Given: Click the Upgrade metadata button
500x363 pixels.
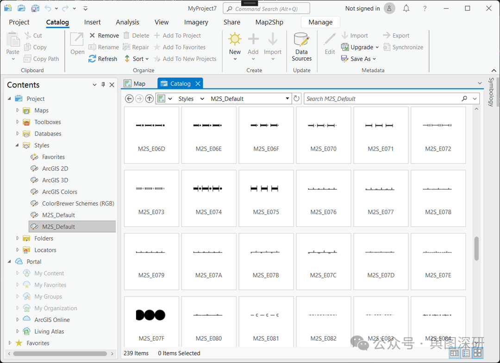Looking at the screenshot, I should [360, 47].
